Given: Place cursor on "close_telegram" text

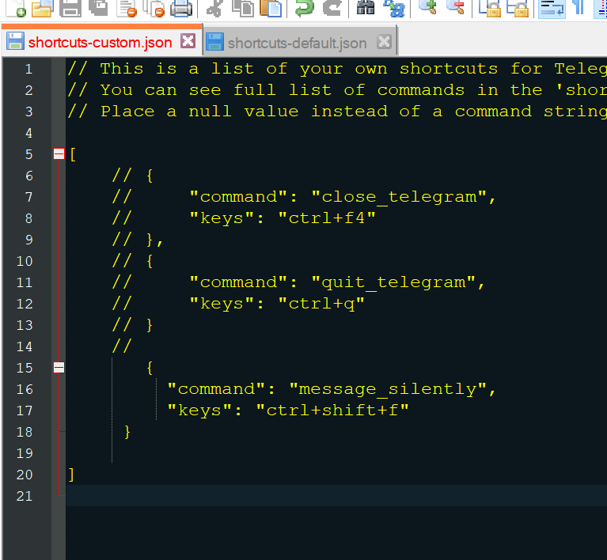Looking at the screenshot, I should point(399,197).
